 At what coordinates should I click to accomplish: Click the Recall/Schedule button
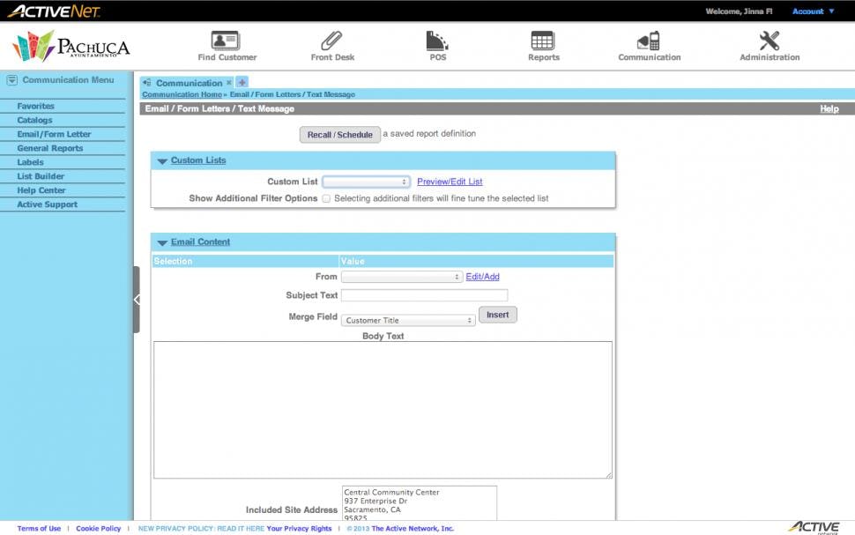340,134
